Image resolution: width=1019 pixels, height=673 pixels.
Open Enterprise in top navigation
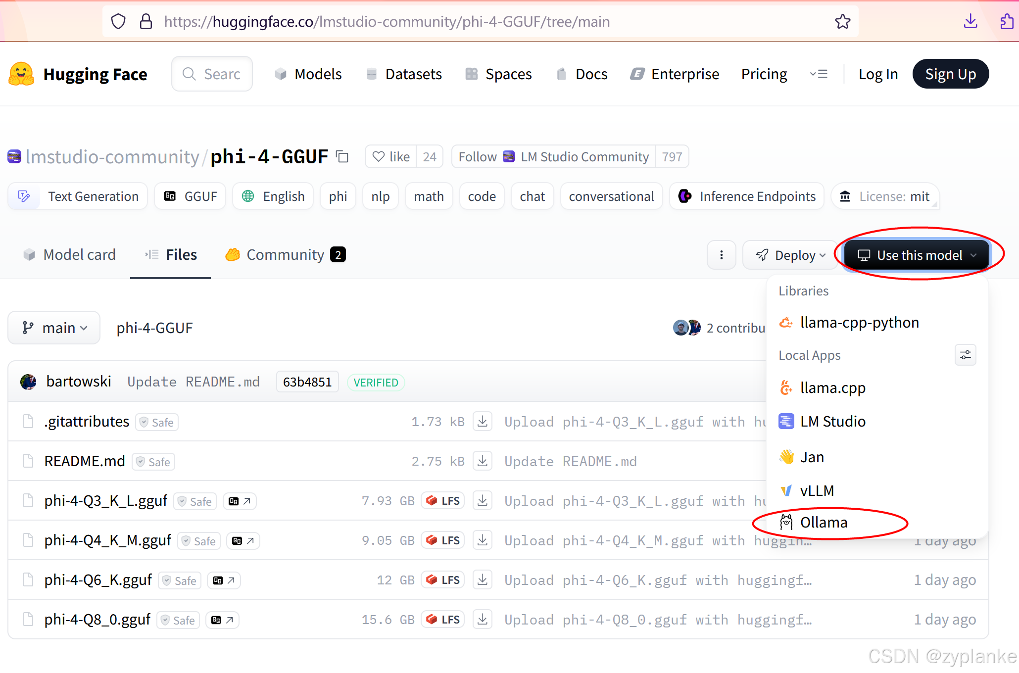coord(675,74)
